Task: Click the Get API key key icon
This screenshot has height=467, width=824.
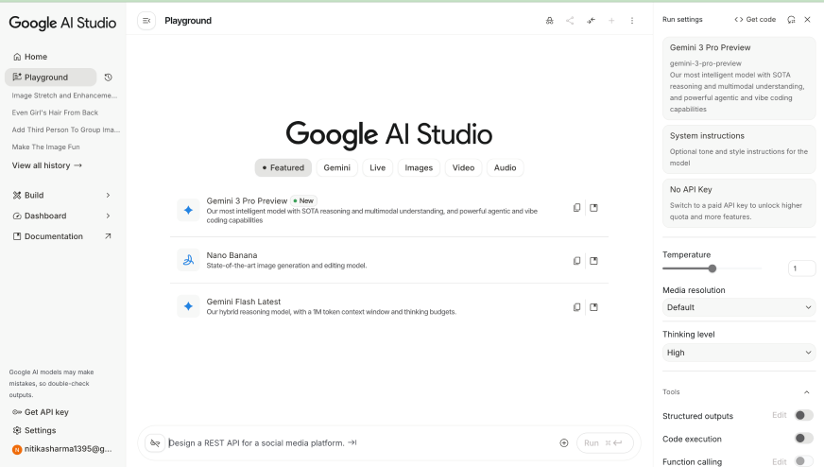Action: pos(17,412)
